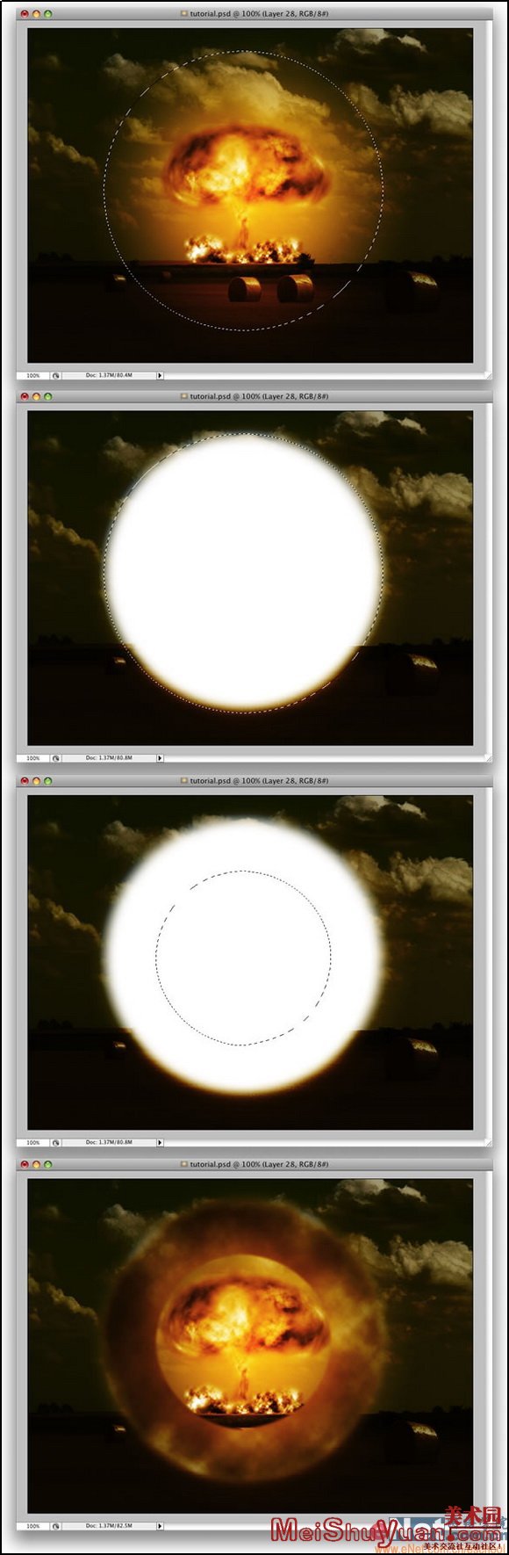The height and width of the screenshot is (1555, 509).
Task: Click the white area inside the small dashed circle
Action: (x=243, y=958)
